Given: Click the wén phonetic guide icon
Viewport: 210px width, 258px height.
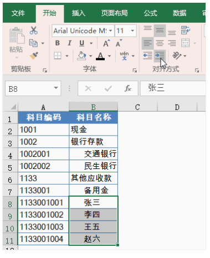Looking at the screenshot, I should 124,56.
